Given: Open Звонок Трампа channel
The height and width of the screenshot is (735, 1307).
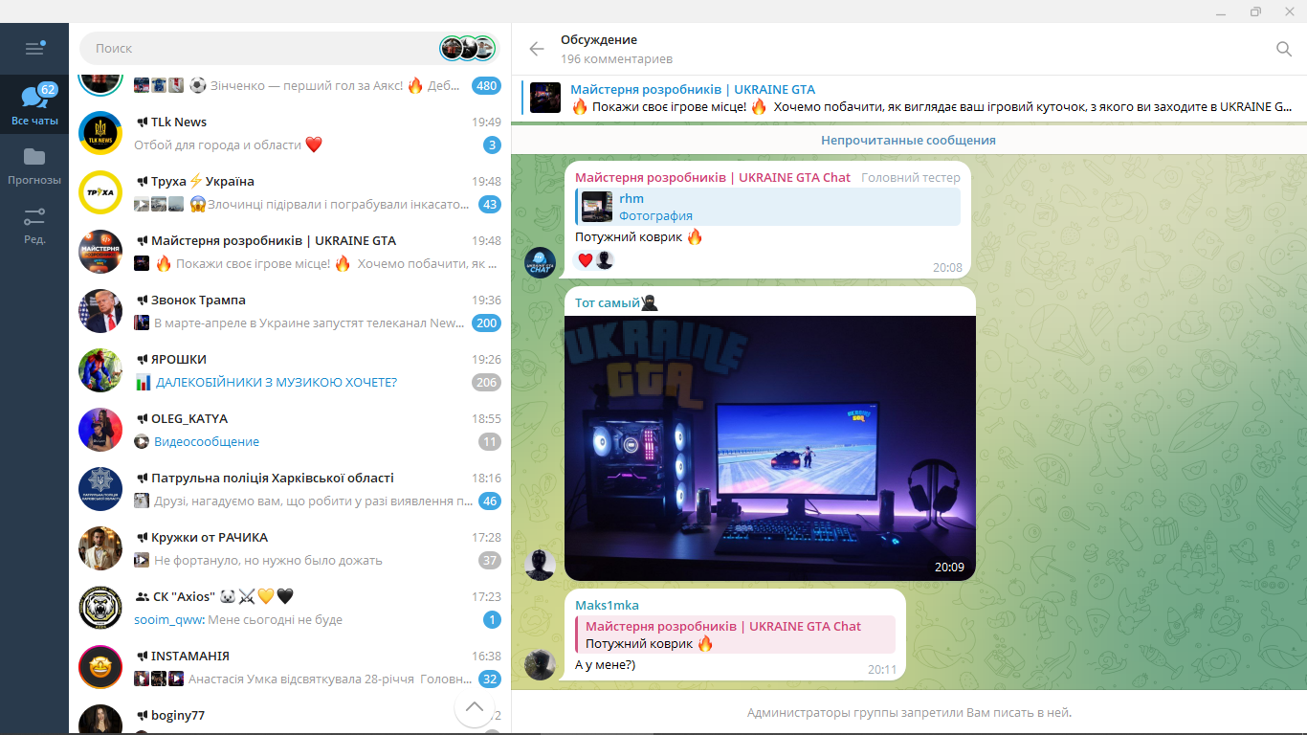Looking at the screenshot, I should 290,311.
